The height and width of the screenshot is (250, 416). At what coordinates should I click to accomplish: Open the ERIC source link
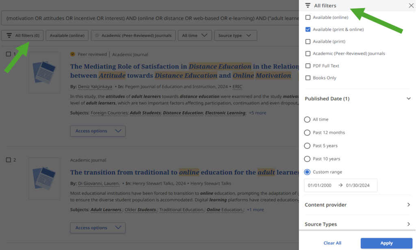[x=237, y=86]
